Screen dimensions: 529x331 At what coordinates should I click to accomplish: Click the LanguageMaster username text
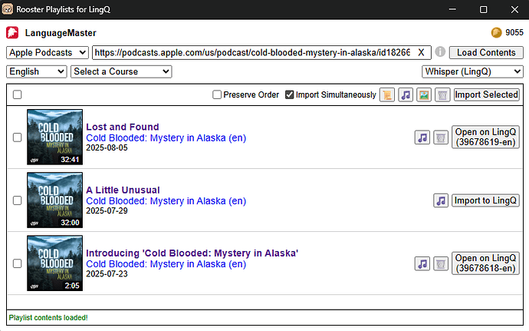tap(61, 33)
